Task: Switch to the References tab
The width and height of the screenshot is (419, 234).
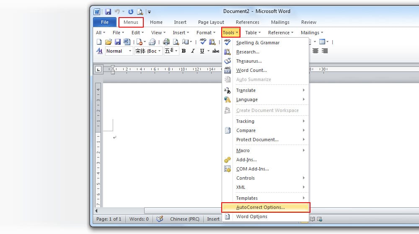Action: point(248,22)
